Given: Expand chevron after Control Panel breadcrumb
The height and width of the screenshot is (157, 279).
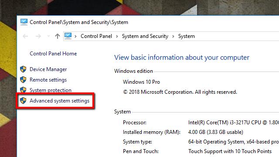Looking at the screenshot, I should pos(117,36).
